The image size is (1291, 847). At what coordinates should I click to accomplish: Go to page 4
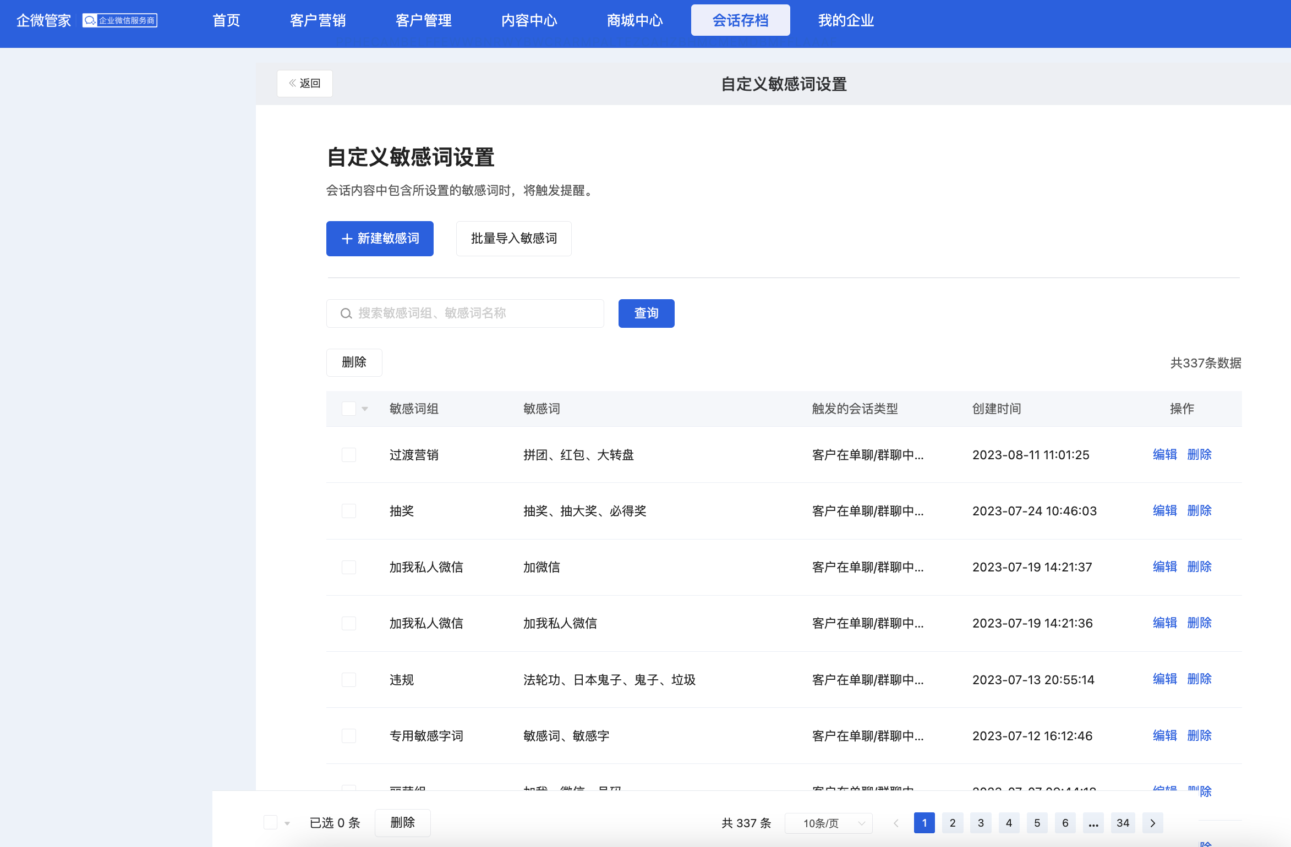coord(1009,823)
